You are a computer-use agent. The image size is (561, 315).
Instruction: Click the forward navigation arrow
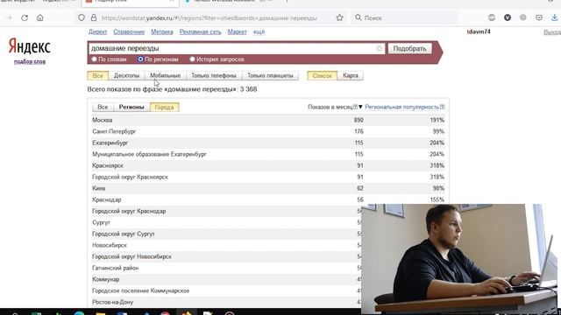pyautogui.click(x=9, y=17)
